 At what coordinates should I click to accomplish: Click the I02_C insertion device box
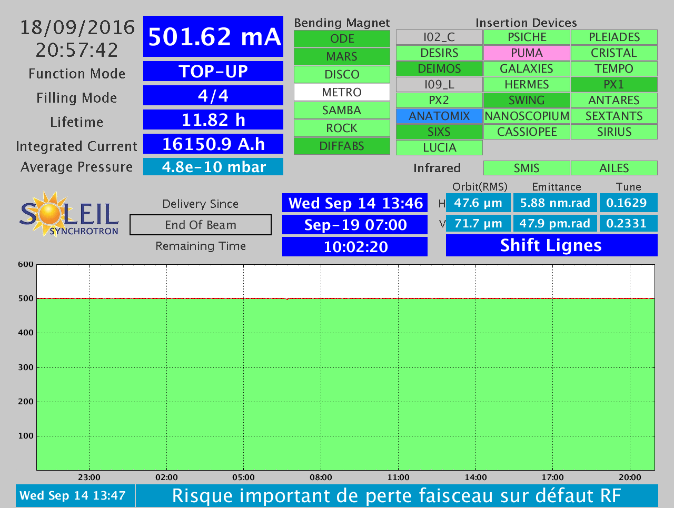tap(439, 37)
